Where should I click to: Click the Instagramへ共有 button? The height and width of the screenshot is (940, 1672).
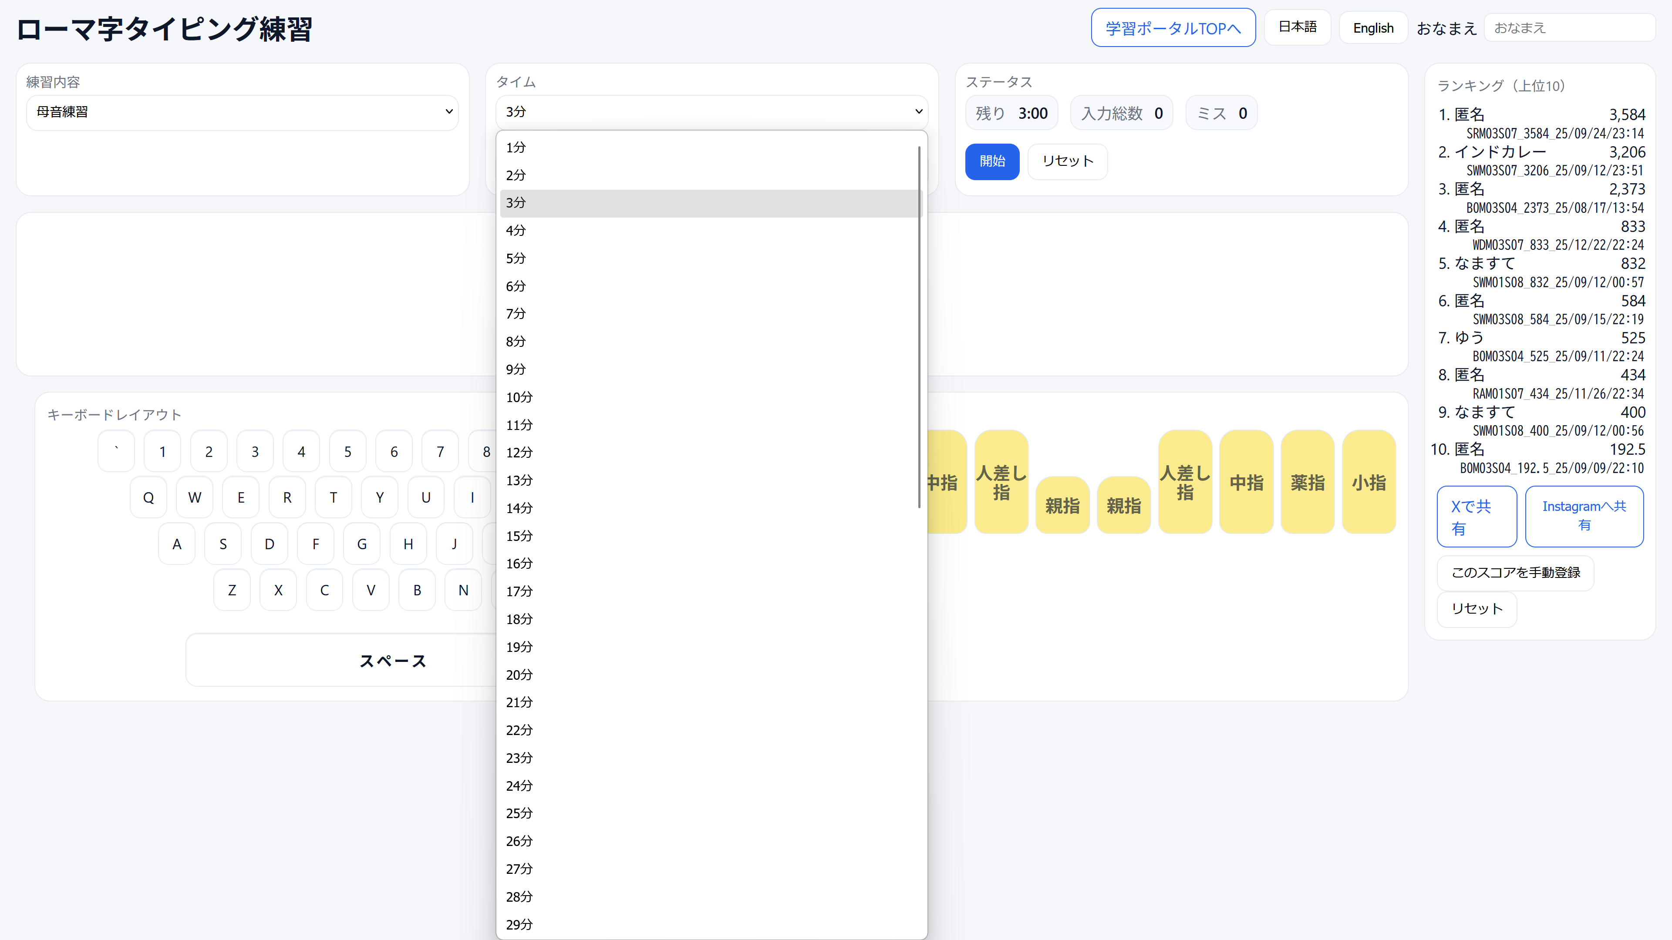(1584, 517)
